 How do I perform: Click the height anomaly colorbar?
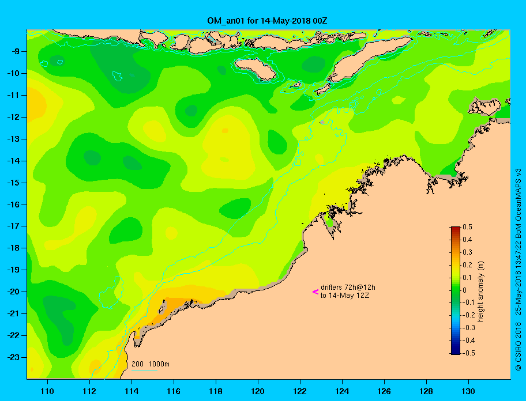coord(456,290)
